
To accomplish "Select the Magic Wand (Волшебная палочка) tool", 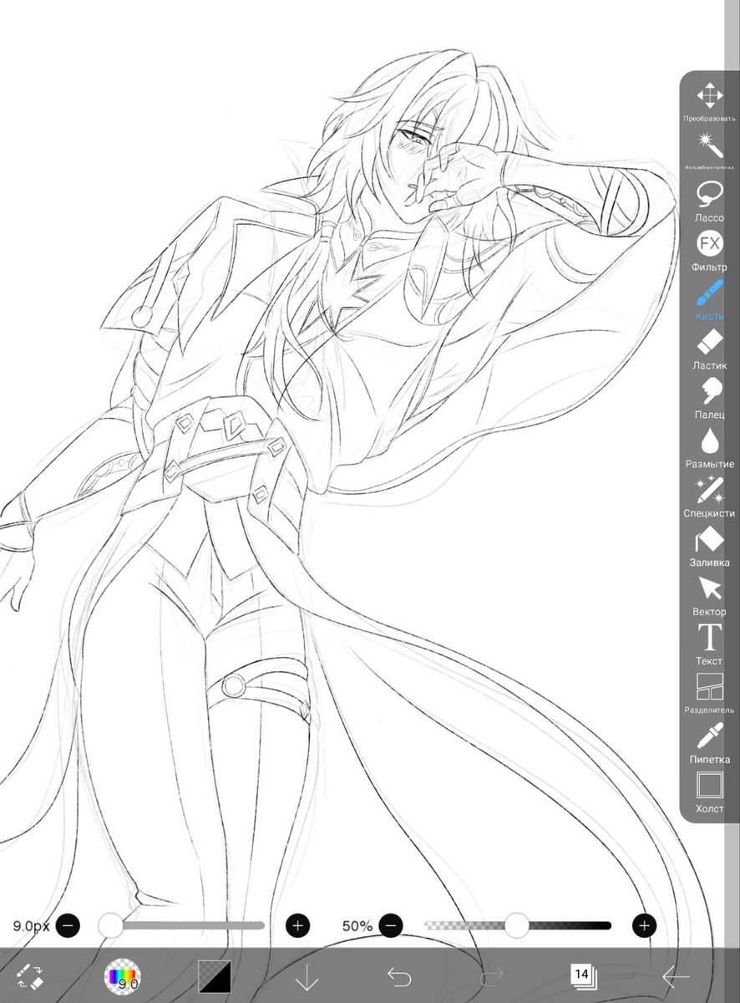I will pos(709,150).
